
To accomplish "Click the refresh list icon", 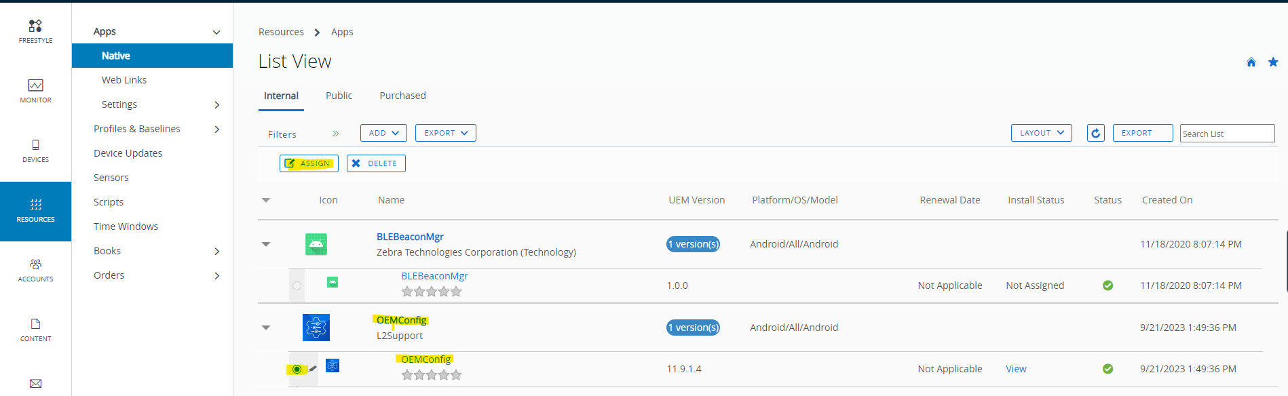I will [1095, 134].
